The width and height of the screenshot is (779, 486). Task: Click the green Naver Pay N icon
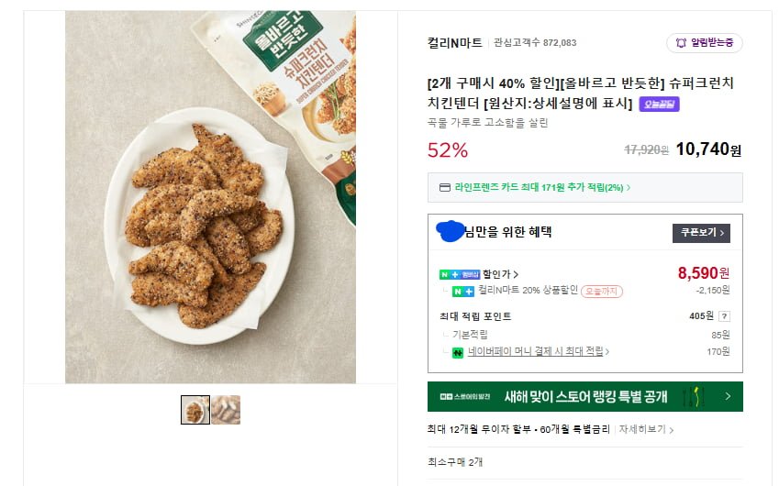tap(458, 351)
